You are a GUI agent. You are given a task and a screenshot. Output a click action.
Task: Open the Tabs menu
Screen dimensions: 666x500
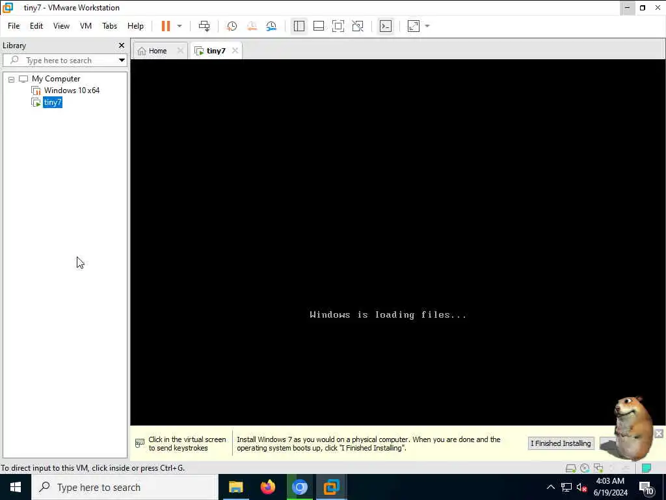[x=109, y=26]
